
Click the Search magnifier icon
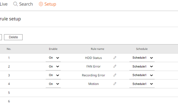pyautogui.click(x=16, y=4)
